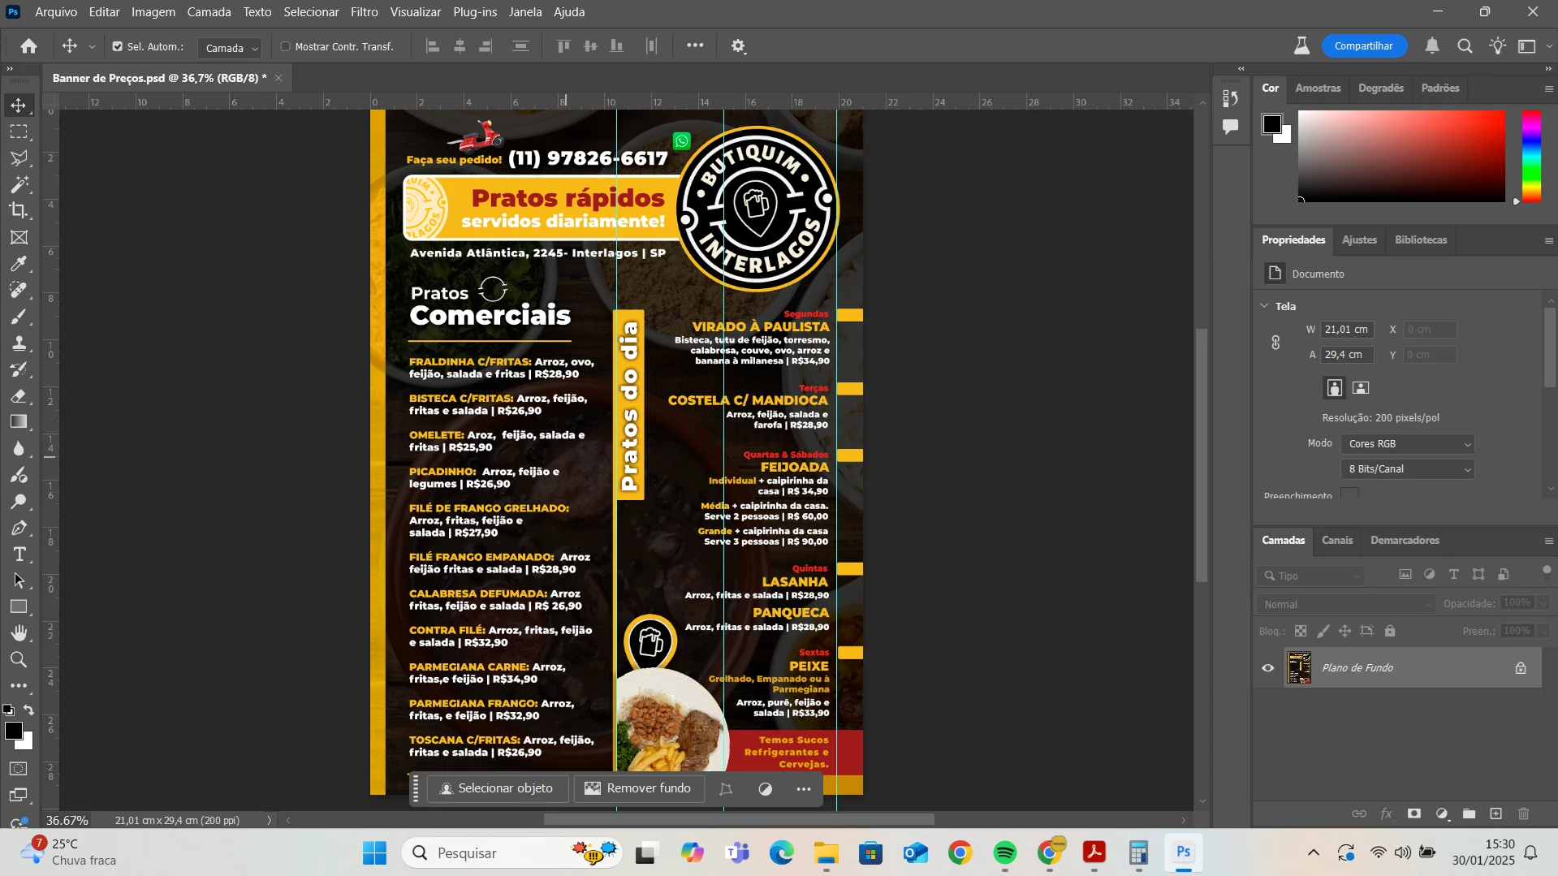Toggle lock transparent pixels
This screenshot has width=1558, height=876.
1301,631
